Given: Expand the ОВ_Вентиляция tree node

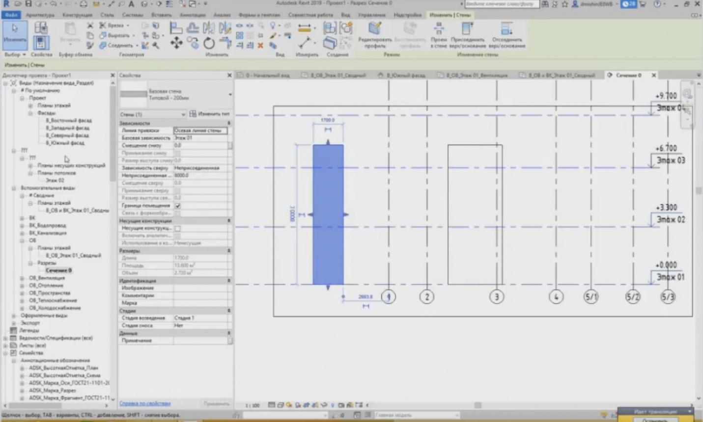Looking at the screenshot, I should 22,278.
